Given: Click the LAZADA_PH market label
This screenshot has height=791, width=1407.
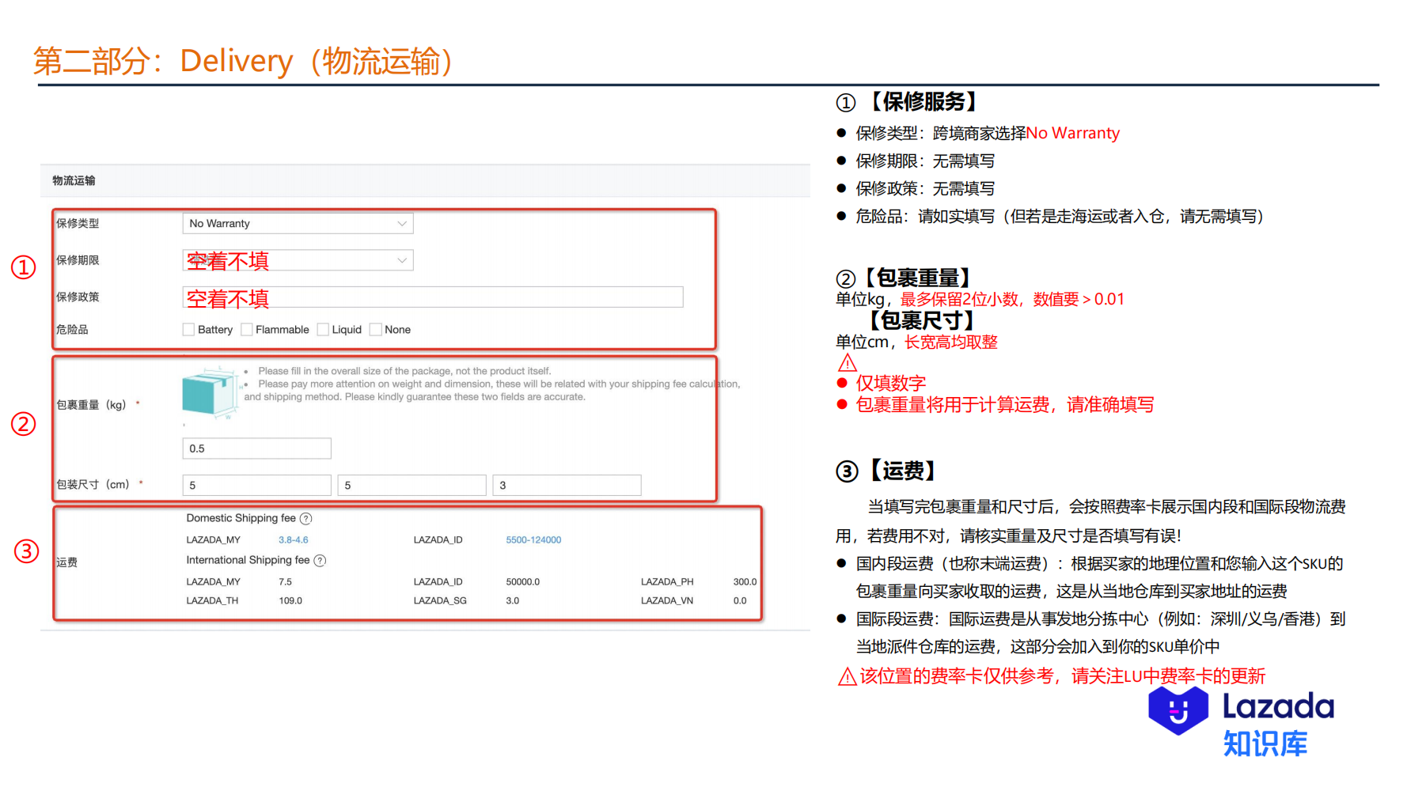Looking at the screenshot, I should pyautogui.click(x=667, y=582).
